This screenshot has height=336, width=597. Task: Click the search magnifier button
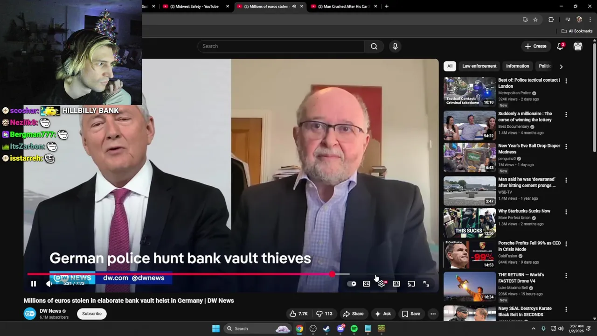pos(374,46)
